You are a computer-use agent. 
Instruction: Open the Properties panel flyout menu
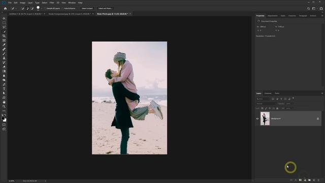(x=322, y=16)
